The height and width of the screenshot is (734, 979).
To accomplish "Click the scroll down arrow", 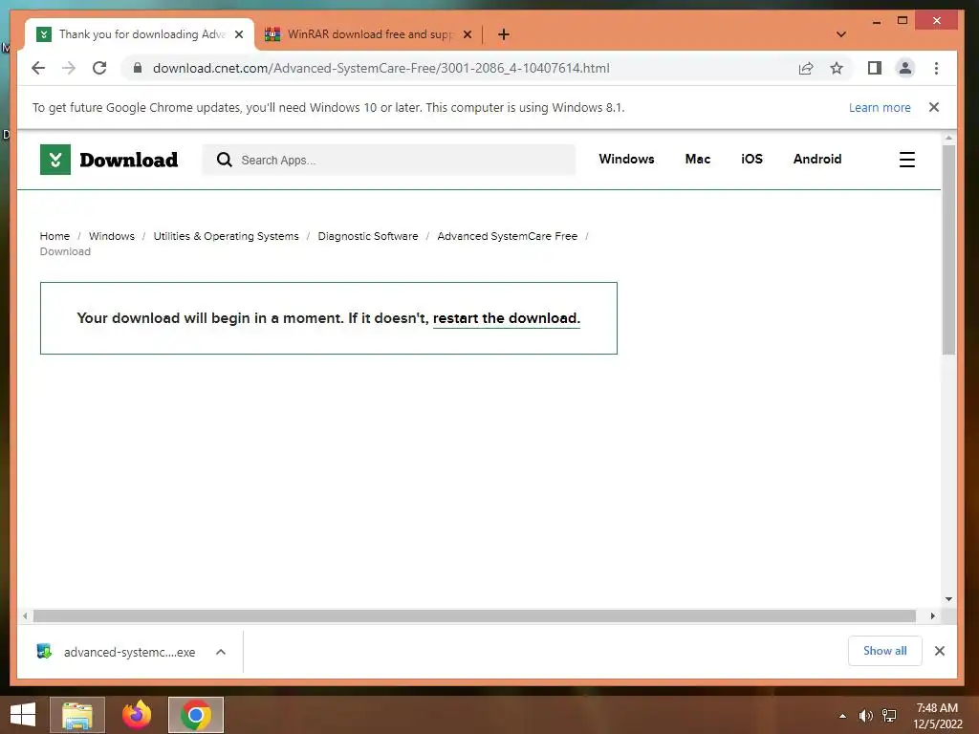I will coord(948,599).
